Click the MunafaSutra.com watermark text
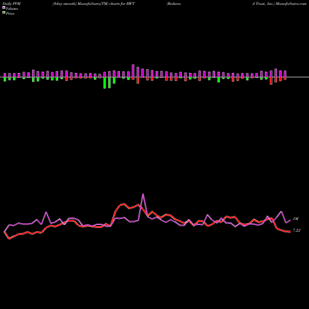 (291, 4)
